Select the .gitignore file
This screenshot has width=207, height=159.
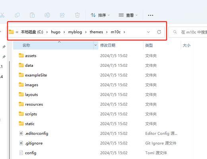click(34, 143)
